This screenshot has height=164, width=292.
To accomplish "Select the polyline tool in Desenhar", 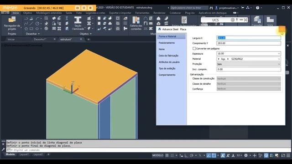I will coord(26,18).
